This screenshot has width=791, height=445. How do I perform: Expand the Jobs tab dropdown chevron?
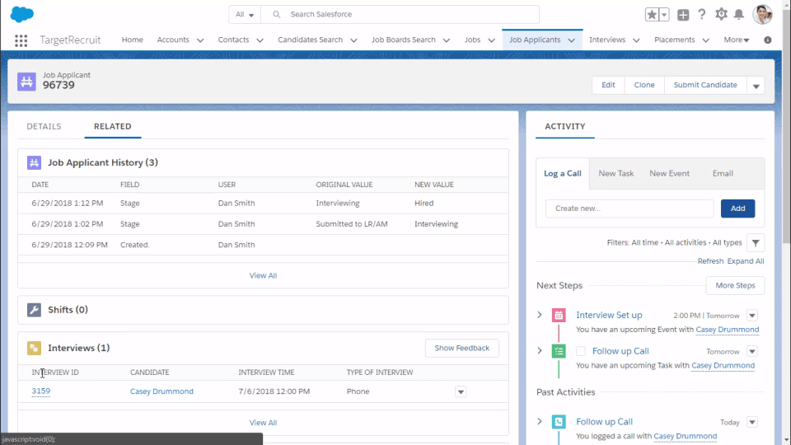tap(491, 40)
